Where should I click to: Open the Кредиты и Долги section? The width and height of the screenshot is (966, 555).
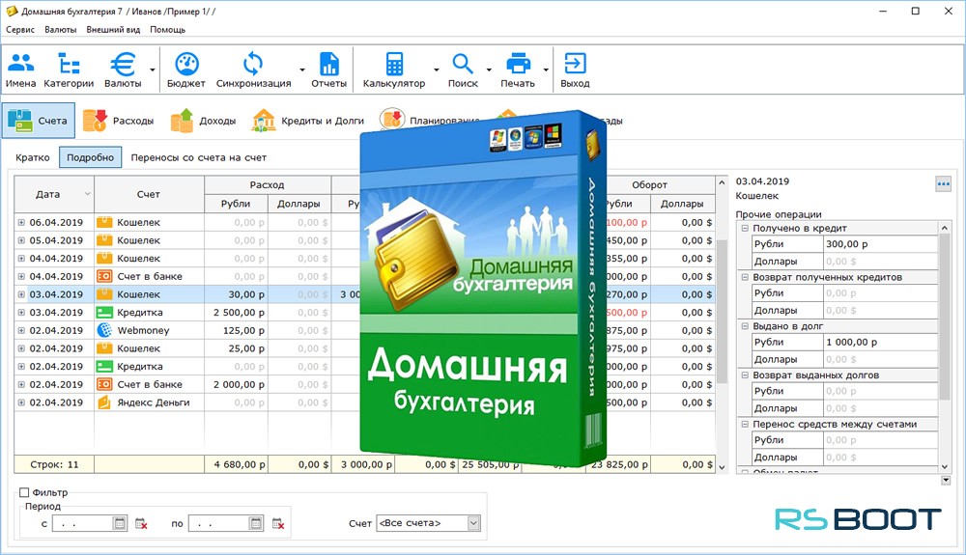[x=308, y=121]
